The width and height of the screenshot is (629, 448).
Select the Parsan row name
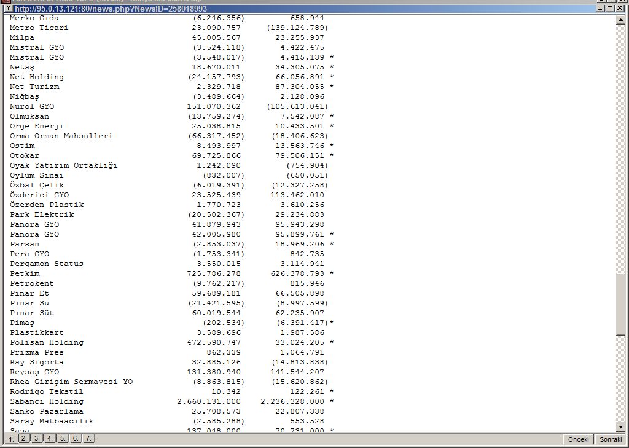pos(25,244)
